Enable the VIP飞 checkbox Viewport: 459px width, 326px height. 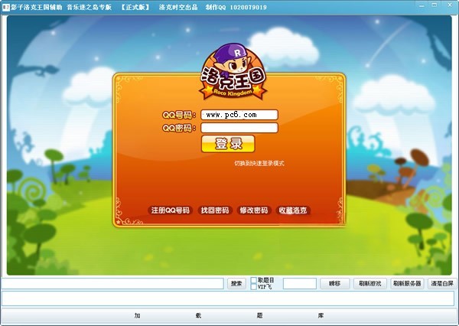[254, 287]
